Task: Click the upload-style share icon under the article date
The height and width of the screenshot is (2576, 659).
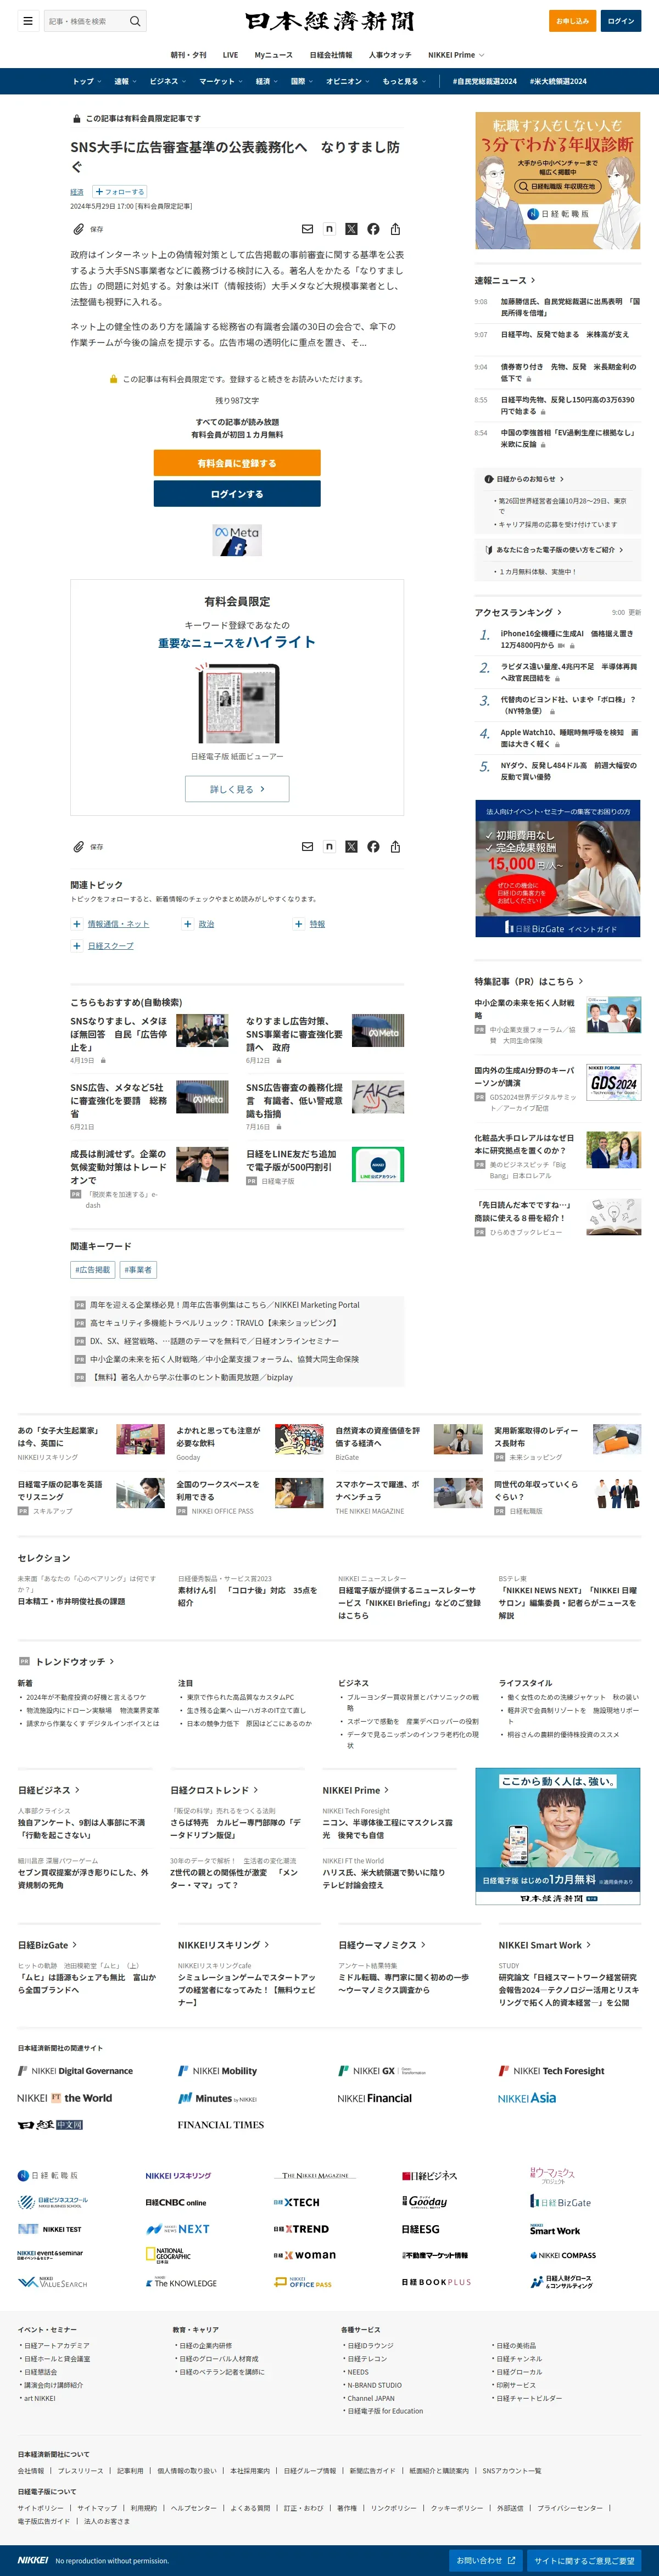Action: pos(395,229)
